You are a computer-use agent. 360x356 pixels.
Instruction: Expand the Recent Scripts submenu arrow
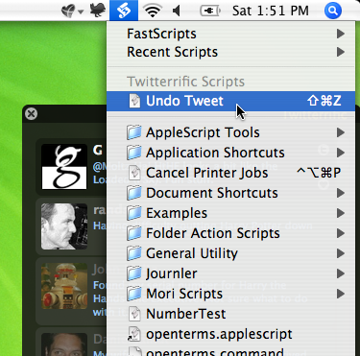coord(341,52)
